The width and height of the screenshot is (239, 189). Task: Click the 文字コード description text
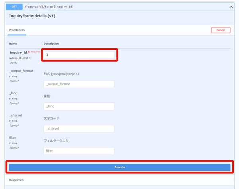[x=51, y=118]
